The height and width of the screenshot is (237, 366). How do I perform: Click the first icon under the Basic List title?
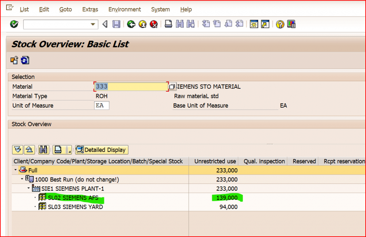(x=14, y=60)
